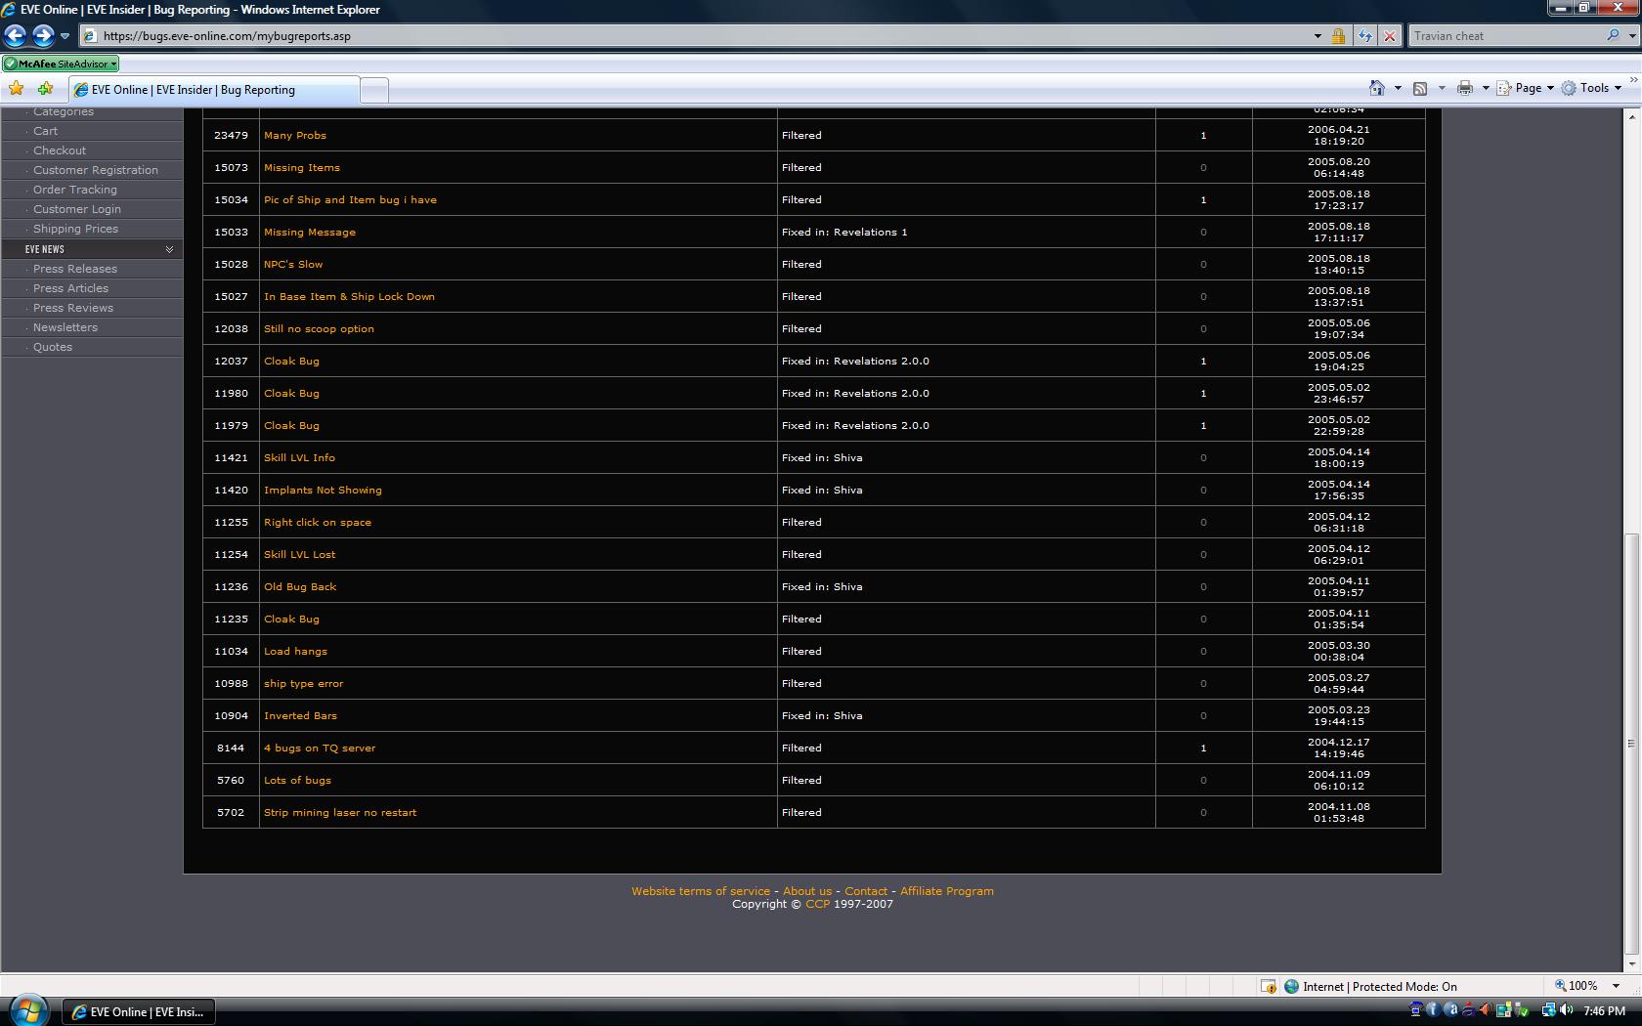Click the 'Contact' footer link

pyautogui.click(x=866, y=891)
